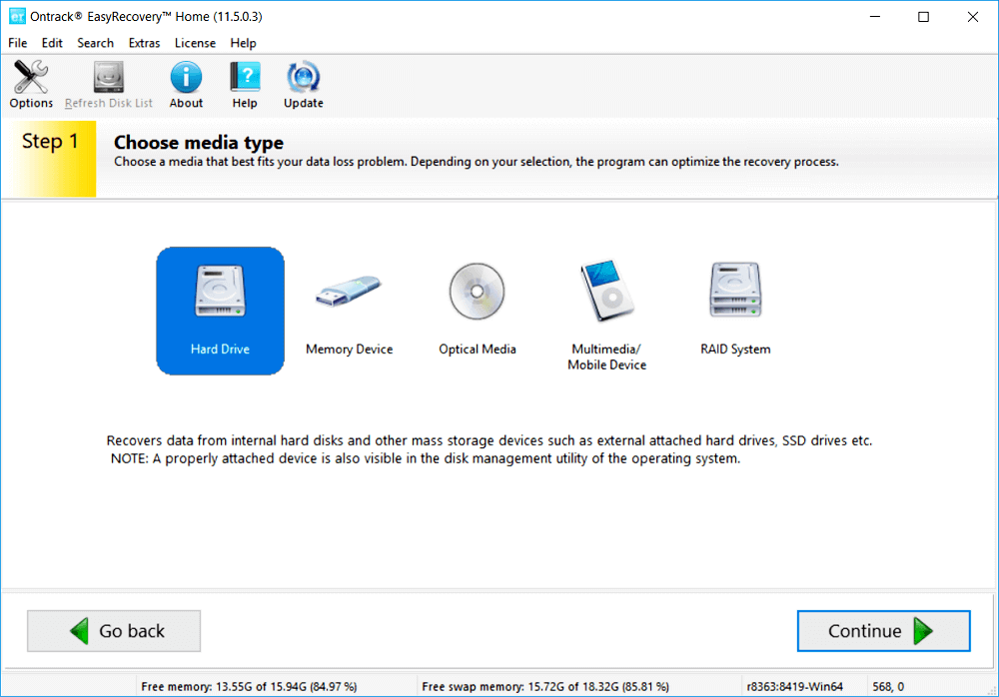Open the Search menu

[95, 43]
